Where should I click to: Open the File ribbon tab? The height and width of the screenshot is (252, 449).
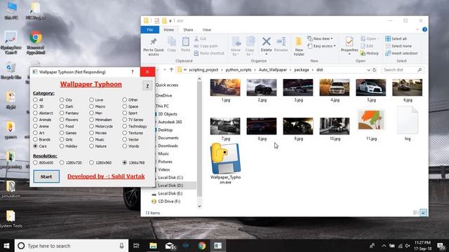pos(149,29)
